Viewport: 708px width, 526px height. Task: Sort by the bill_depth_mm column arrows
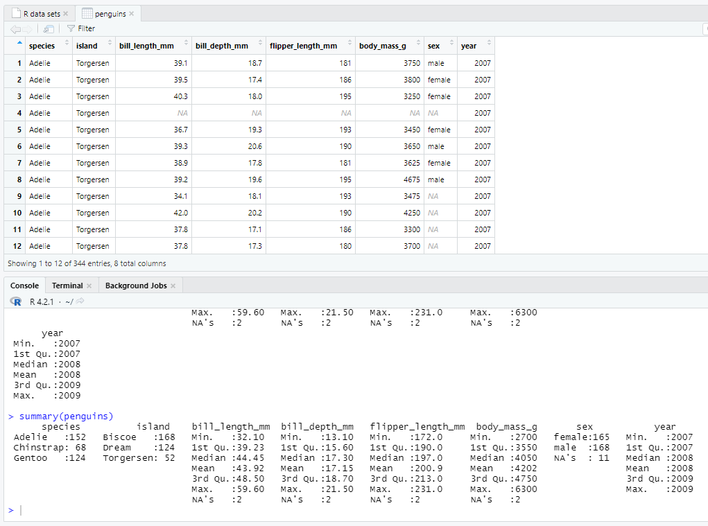click(260, 43)
